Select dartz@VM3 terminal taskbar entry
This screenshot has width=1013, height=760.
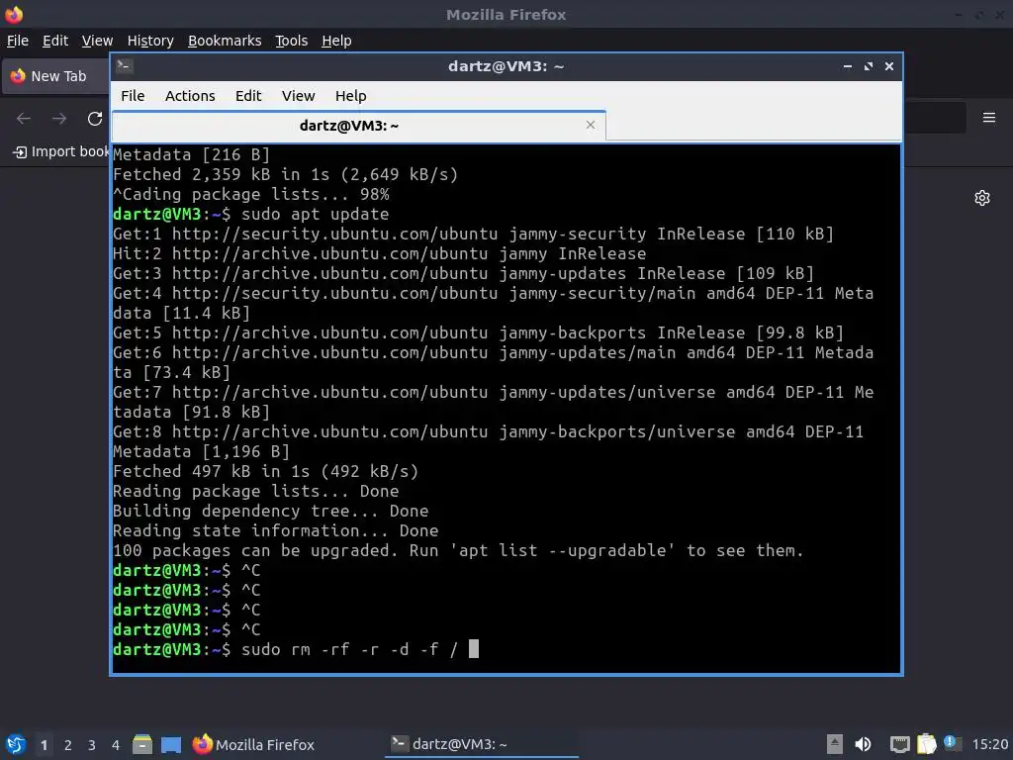482,744
